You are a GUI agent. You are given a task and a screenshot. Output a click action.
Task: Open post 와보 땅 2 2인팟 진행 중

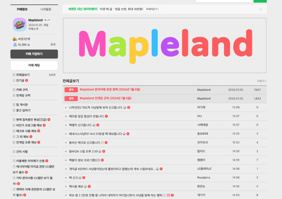(115, 195)
